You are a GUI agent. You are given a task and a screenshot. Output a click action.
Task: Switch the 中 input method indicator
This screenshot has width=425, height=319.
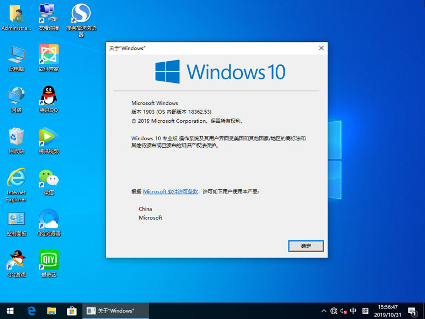pos(354,310)
